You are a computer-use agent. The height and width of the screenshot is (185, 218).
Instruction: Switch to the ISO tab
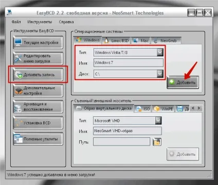click(143, 109)
